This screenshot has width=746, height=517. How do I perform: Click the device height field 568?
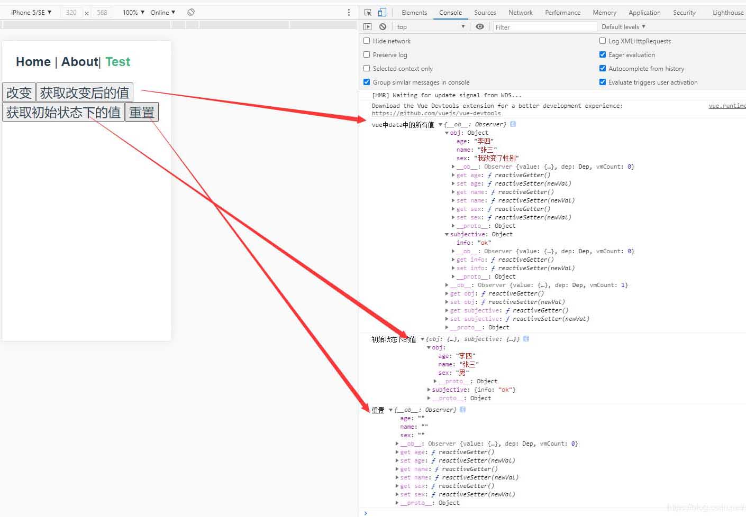[x=102, y=12]
